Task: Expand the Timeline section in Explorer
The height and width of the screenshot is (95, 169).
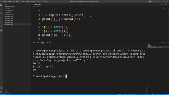Action: [x=7, y=93]
